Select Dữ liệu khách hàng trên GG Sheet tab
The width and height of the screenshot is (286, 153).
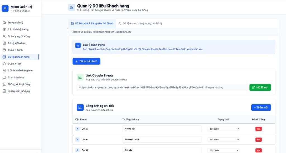coord(92,23)
